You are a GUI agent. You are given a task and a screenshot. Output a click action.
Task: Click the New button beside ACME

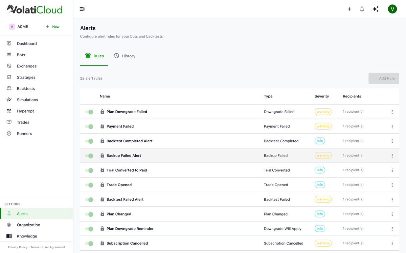52,27
